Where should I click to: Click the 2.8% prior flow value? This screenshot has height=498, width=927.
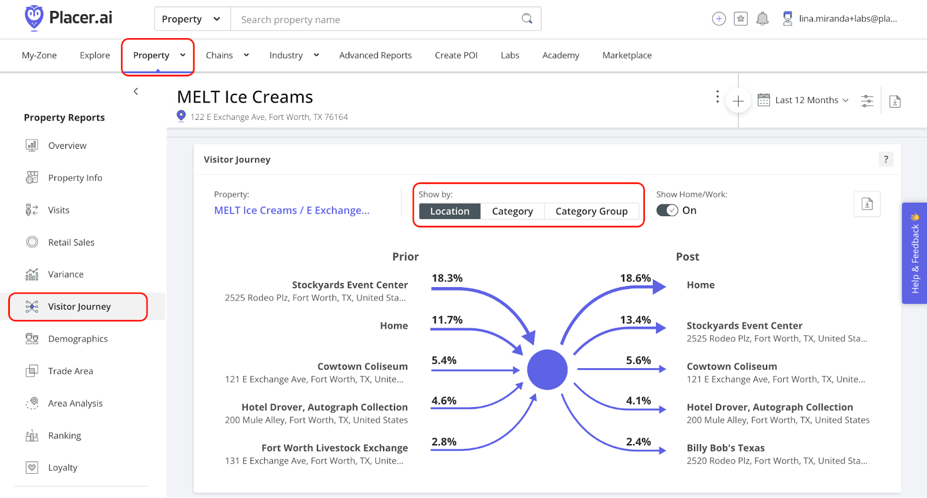click(x=444, y=442)
